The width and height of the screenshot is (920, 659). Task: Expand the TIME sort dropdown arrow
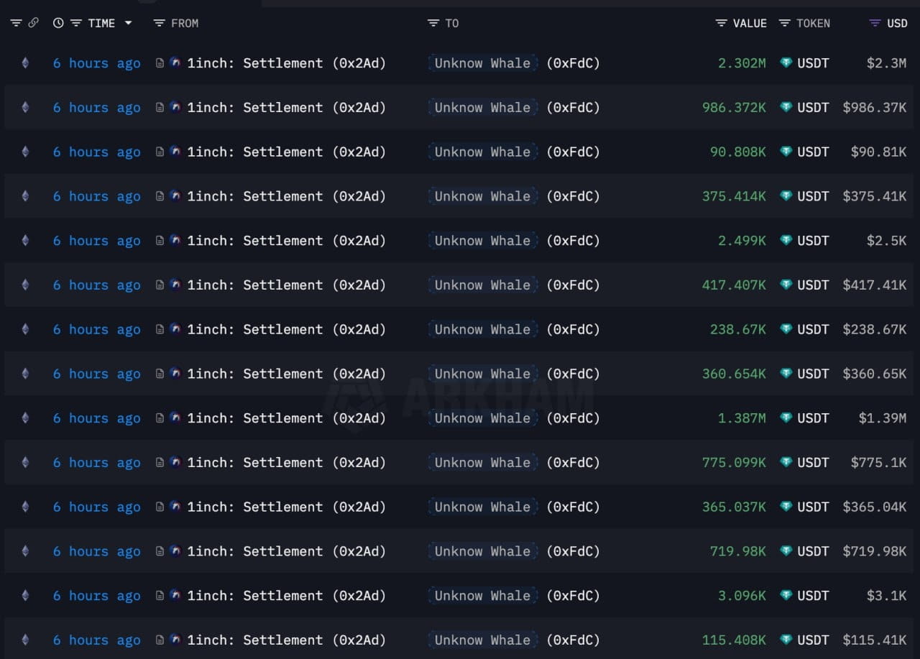pos(128,23)
